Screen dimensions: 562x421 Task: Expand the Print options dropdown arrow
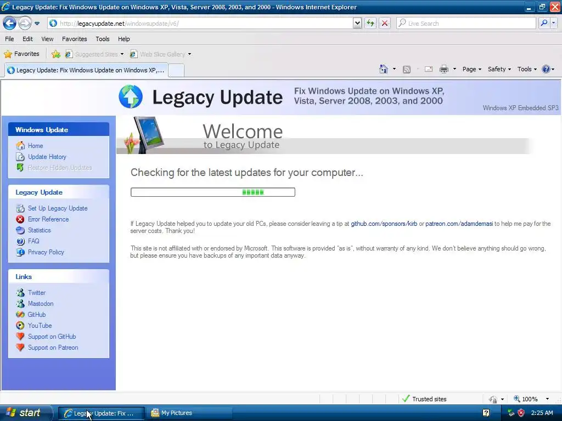coord(454,69)
